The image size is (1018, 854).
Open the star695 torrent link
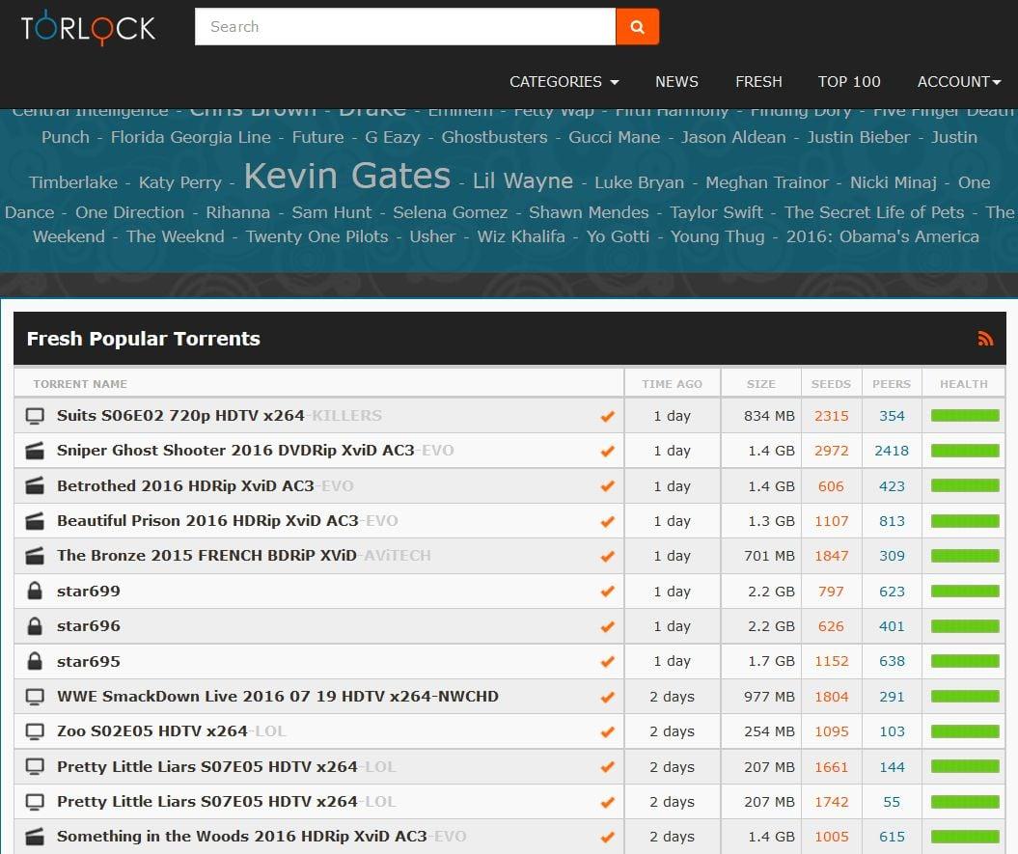(x=89, y=661)
